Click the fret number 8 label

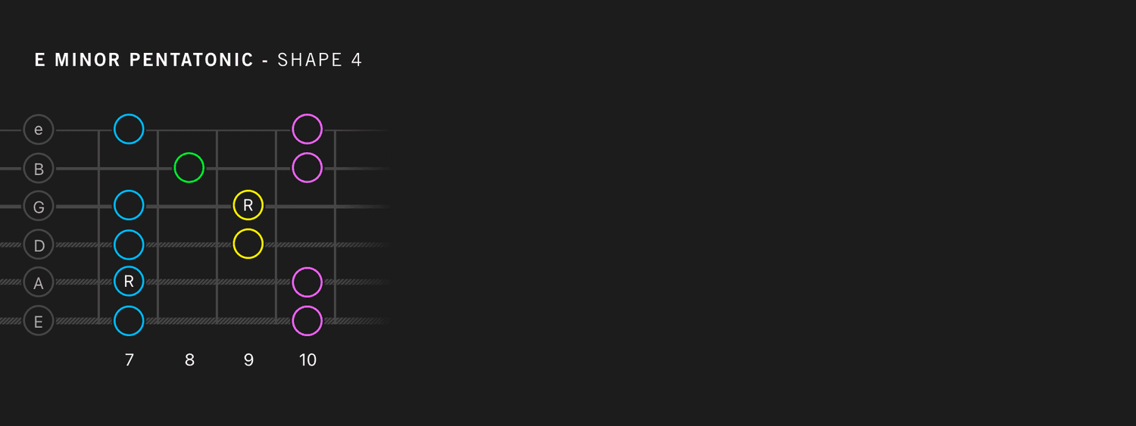click(189, 360)
